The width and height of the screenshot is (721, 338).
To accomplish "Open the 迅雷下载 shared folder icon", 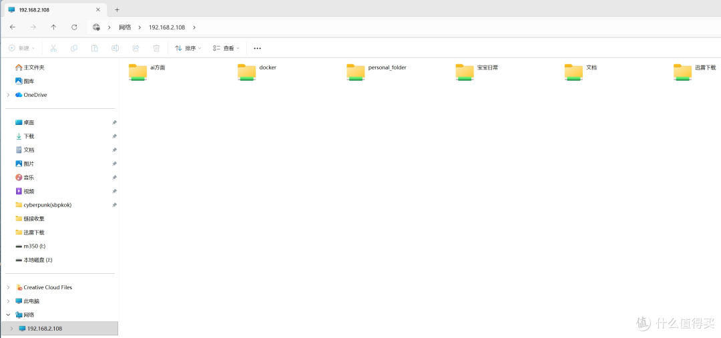I will pyautogui.click(x=682, y=72).
